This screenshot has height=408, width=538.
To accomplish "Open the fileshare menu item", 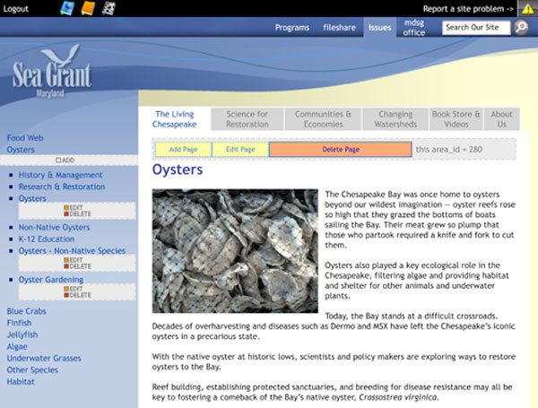I will click(x=339, y=28).
